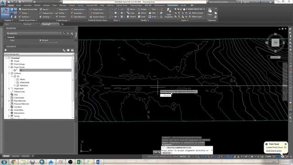Click the Section Views tool
293x165 pixels.
click(x=98, y=16)
